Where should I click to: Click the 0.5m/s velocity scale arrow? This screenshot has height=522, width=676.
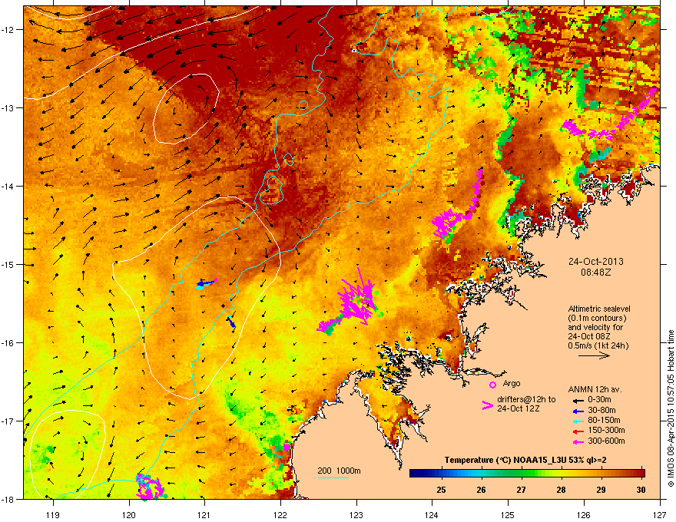(594, 355)
